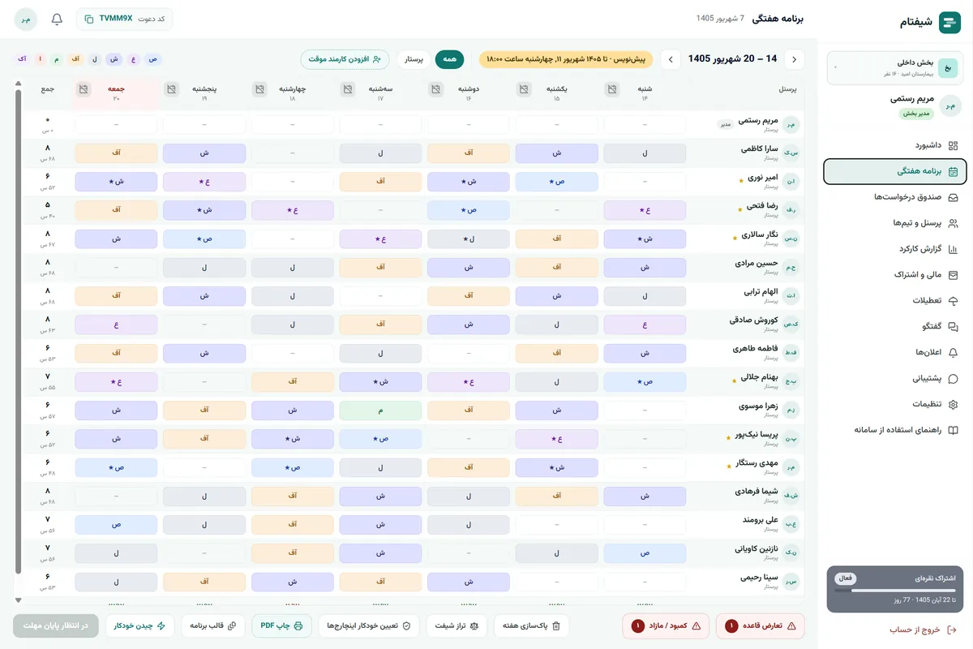The width and height of the screenshot is (973, 649).
Task: Open avatar ز.م of زهرا موسوی
Action: [x=791, y=410]
